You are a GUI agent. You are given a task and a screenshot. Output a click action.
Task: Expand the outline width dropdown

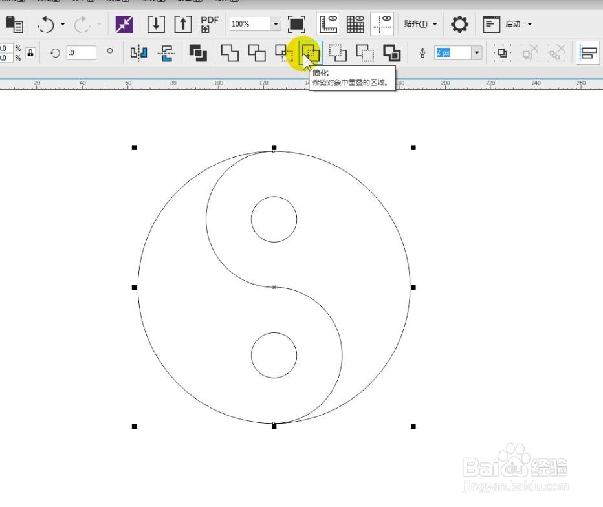point(476,52)
